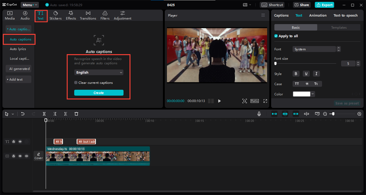Image resolution: width=366 pixels, height=195 pixels.
Task: Open the Transitions tab
Action: point(88,15)
